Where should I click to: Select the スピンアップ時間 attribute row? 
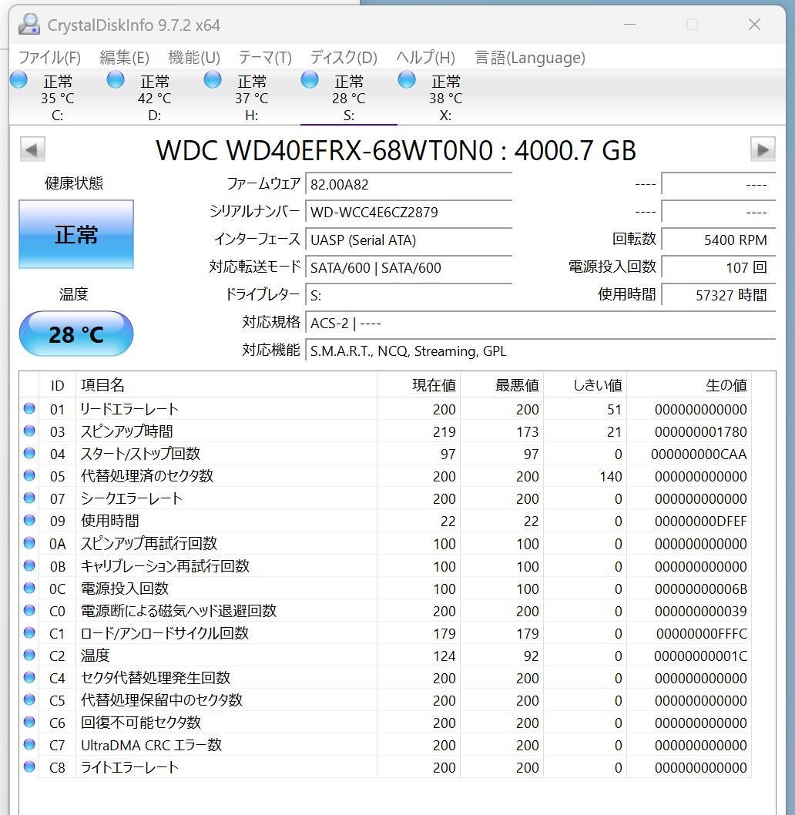click(x=154, y=431)
